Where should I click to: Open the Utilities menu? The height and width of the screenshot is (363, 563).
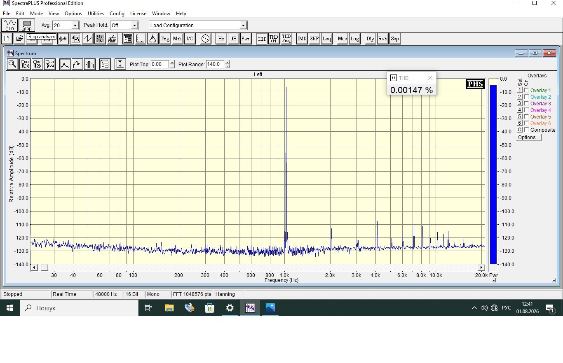pyautogui.click(x=96, y=14)
